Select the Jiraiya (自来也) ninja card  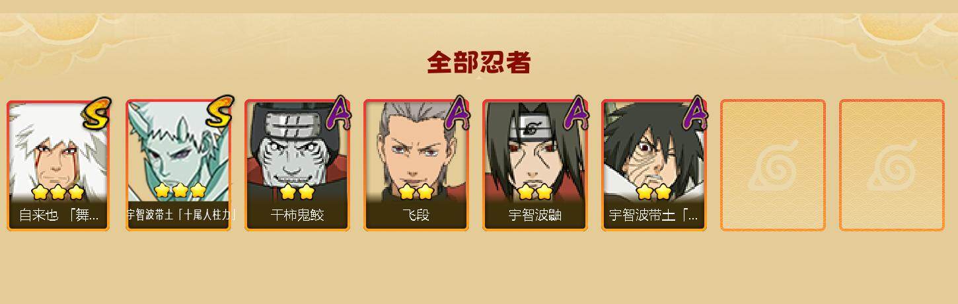coord(58,165)
